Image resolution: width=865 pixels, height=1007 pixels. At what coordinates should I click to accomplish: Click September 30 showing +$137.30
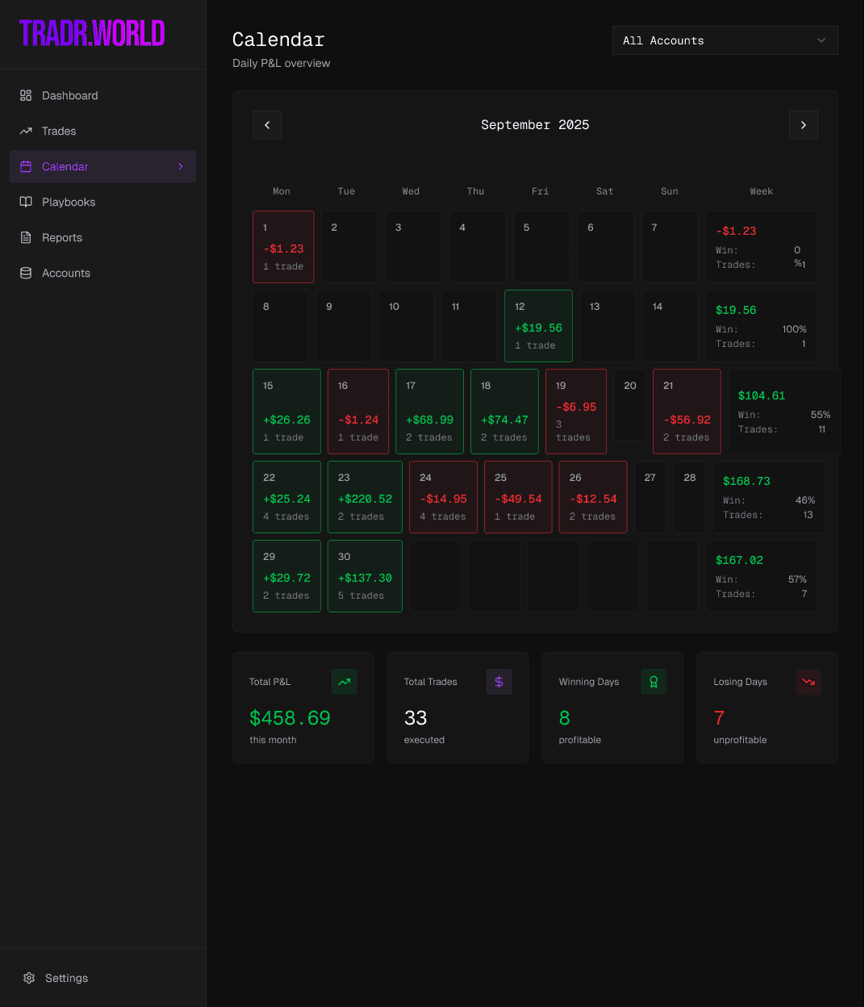coord(365,575)
